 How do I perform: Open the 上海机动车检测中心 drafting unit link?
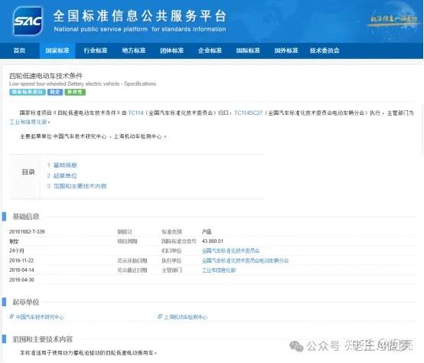185,317
